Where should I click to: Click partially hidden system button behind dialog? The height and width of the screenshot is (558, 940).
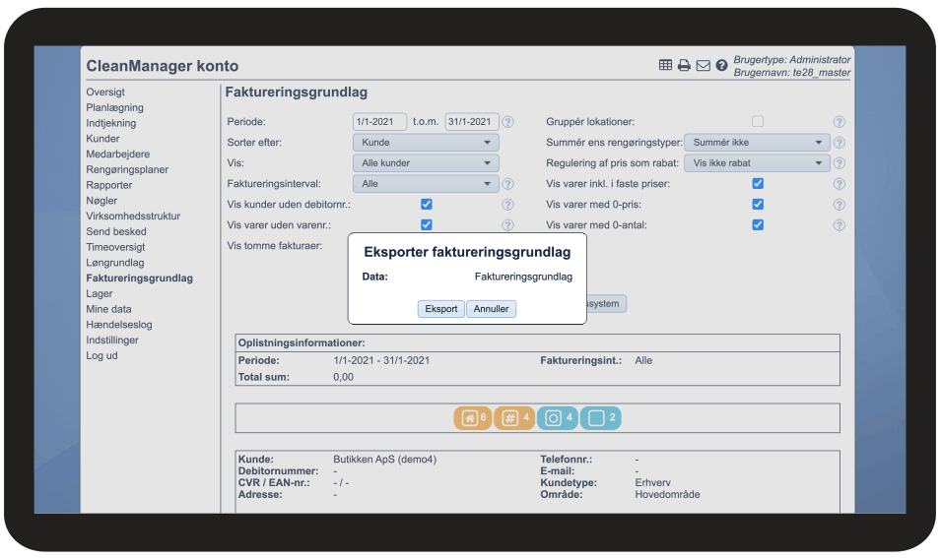click(x=606, y=303)
